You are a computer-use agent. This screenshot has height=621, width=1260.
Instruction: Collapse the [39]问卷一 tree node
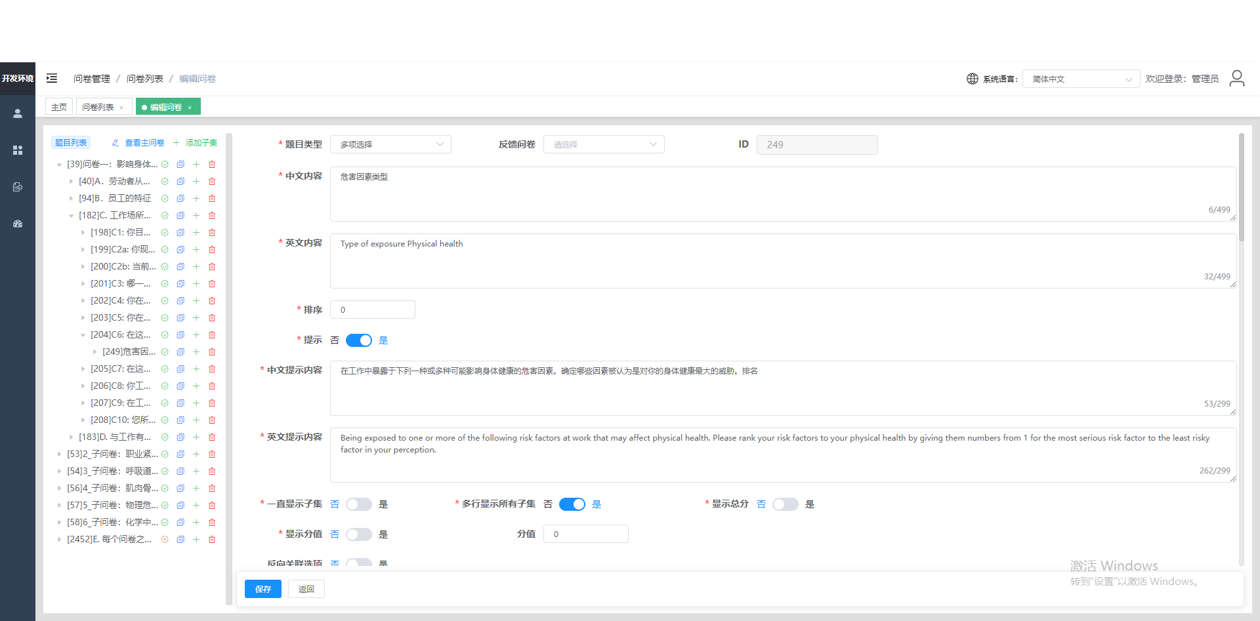click(x=59, y=165)
